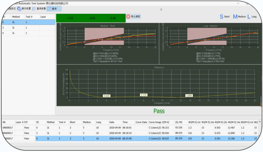Click the 89.310 Z(L-M) cell
This screenshot has height=152, width=263.
178,138
